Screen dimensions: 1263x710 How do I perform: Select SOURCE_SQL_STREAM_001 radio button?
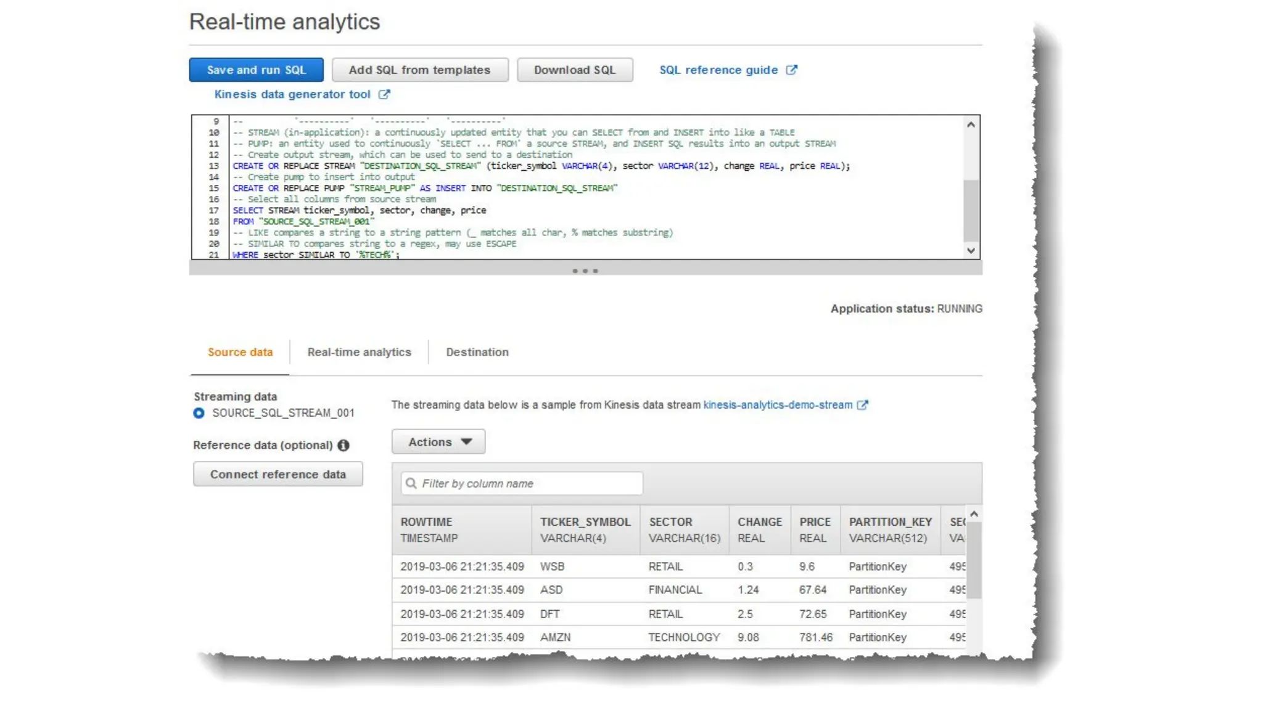click(199, 413)
